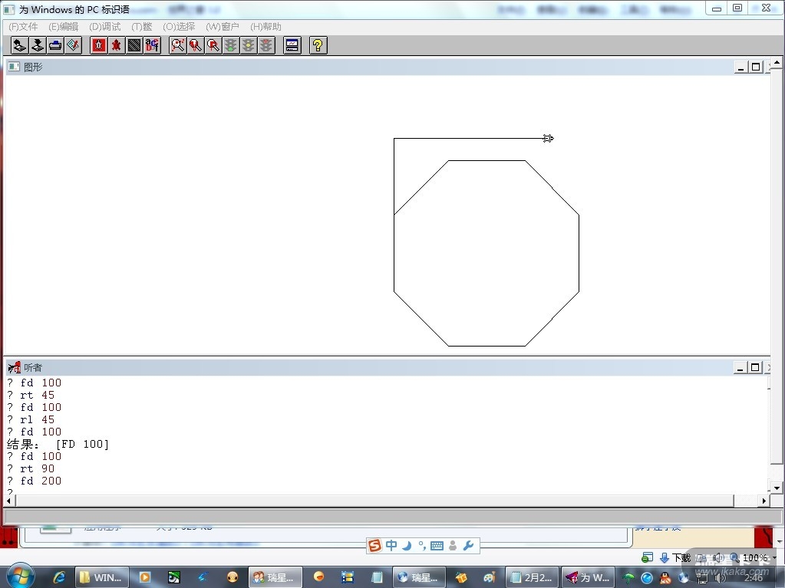Click the print icon in the toolbar
Image resolution: width=785 pixels, height=588 pixels.
[x=55, y=45]
